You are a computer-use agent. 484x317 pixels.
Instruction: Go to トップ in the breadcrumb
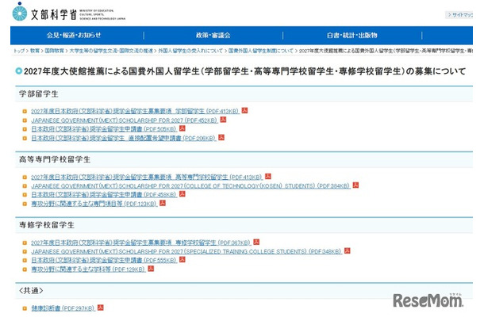[x=18, y=51]
